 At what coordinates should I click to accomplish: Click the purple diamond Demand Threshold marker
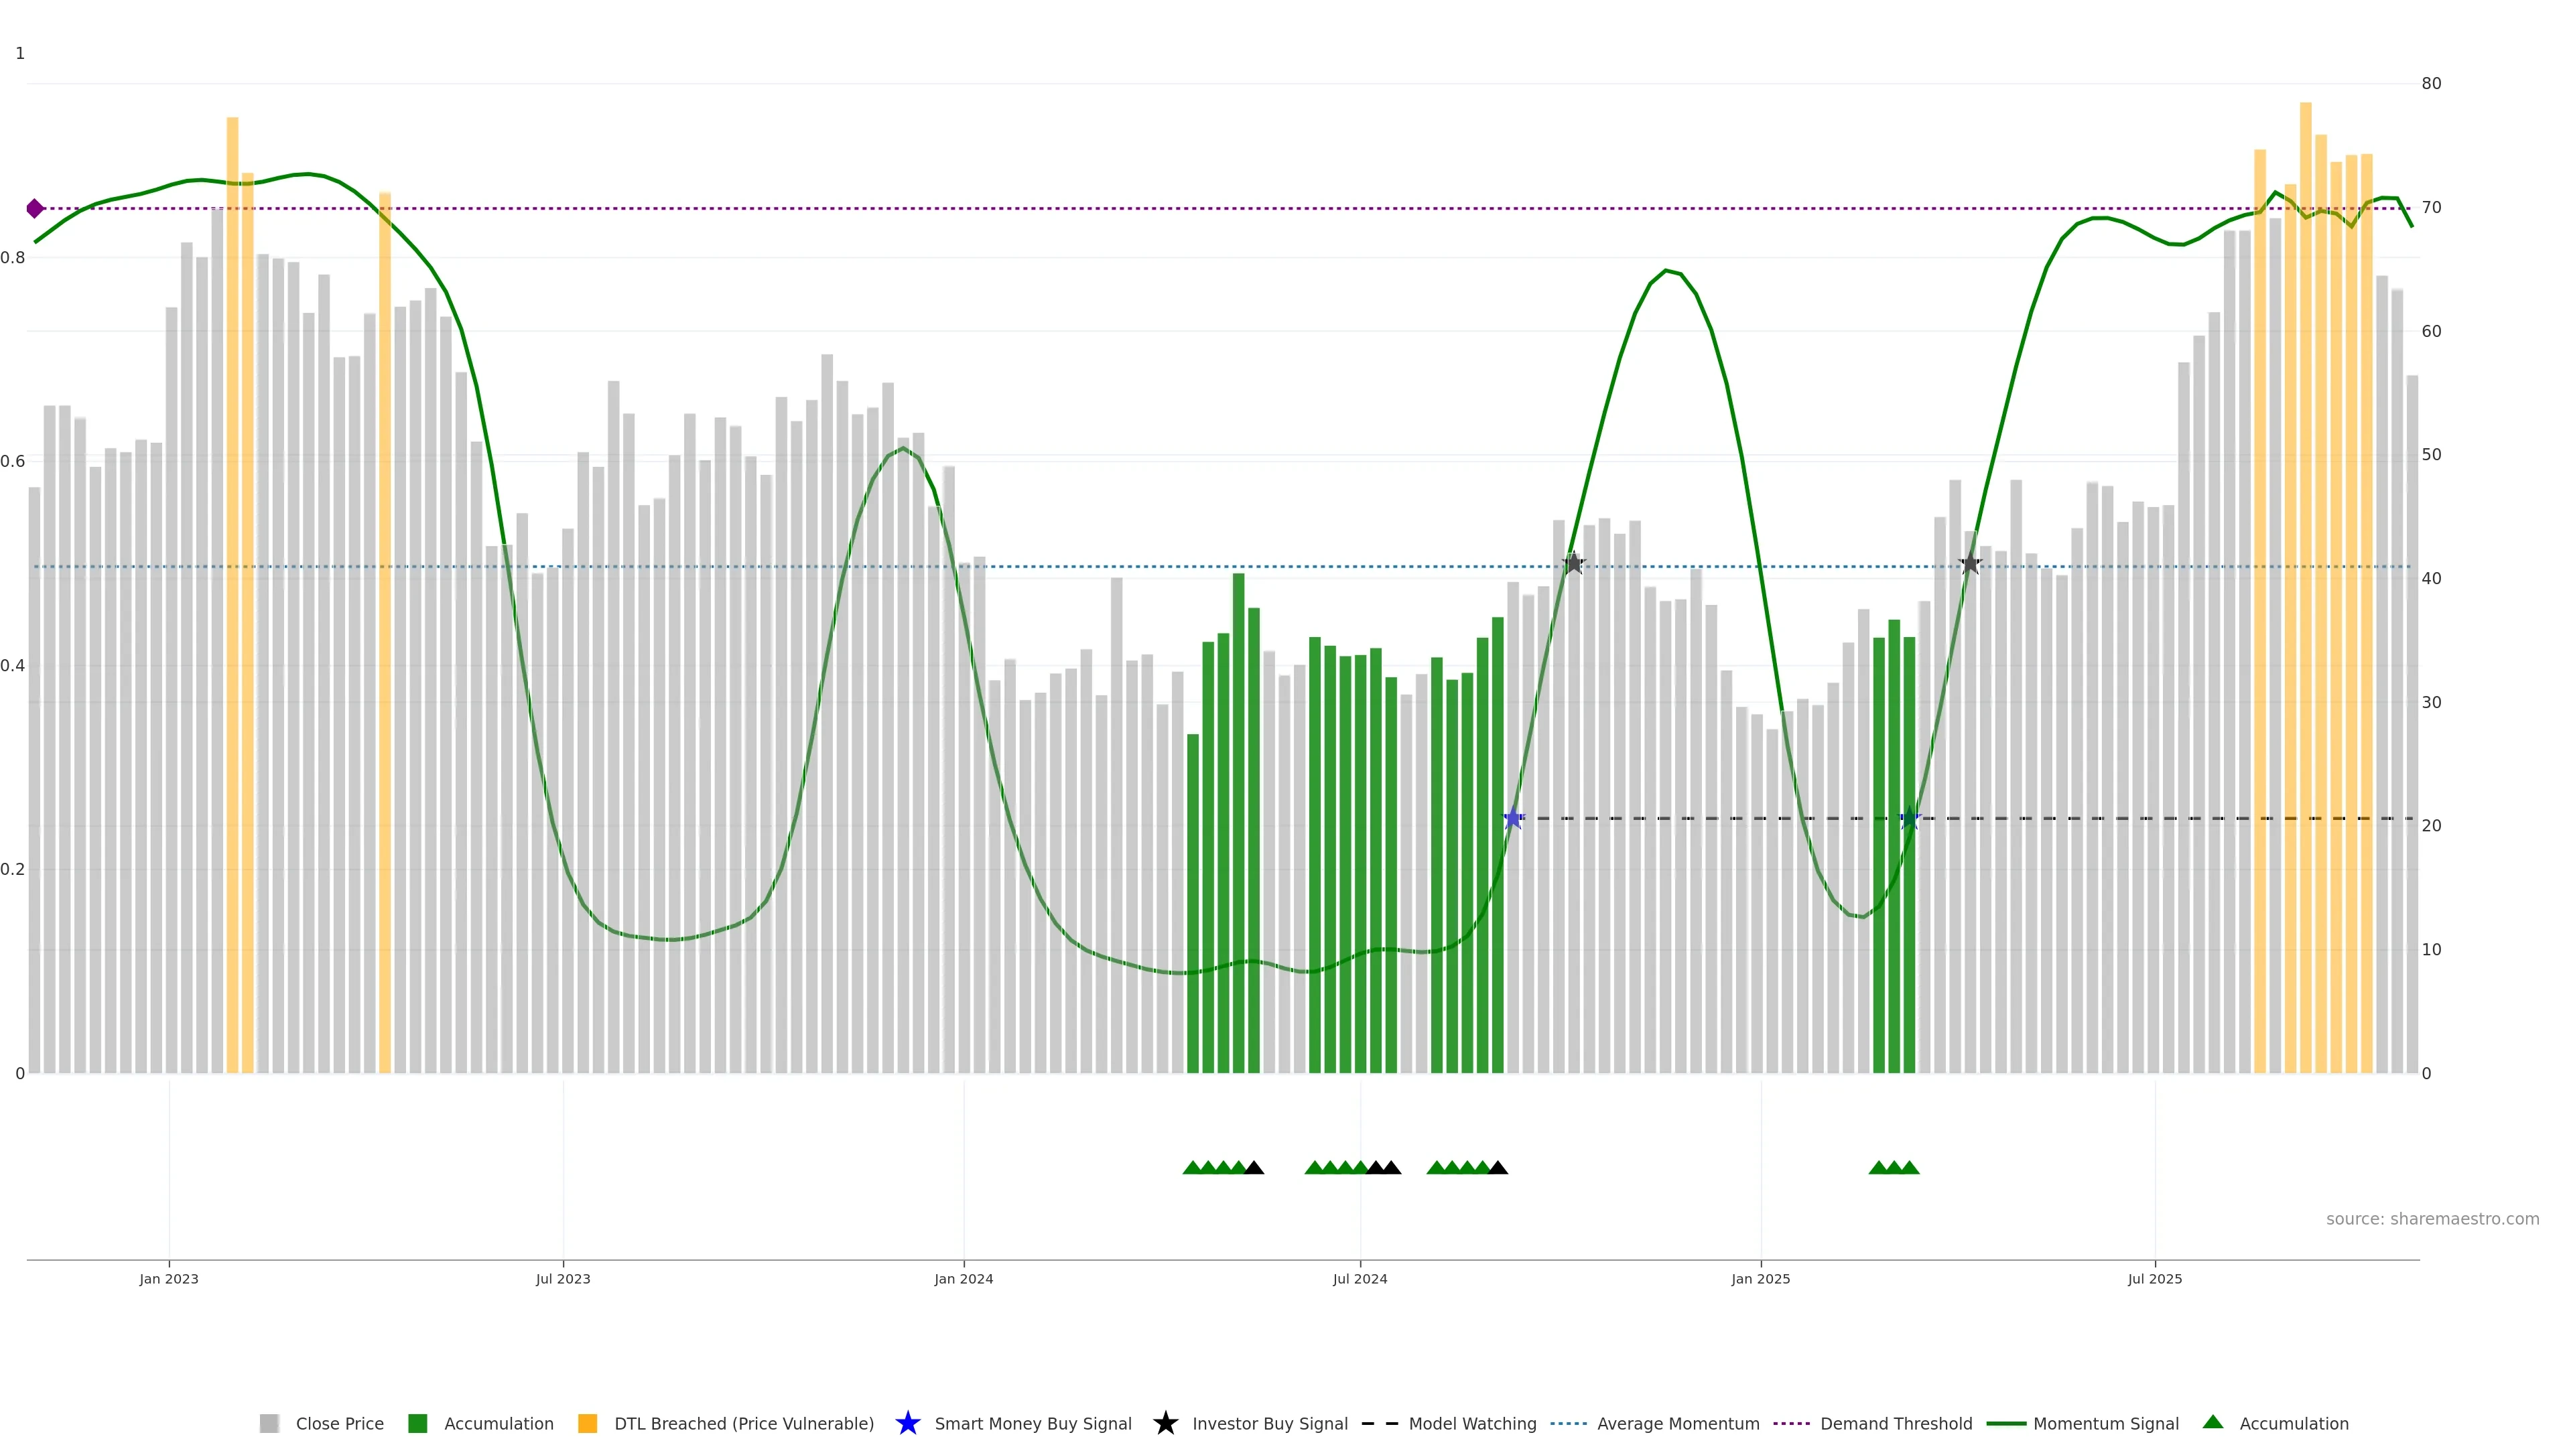click(x=35, y=209)
